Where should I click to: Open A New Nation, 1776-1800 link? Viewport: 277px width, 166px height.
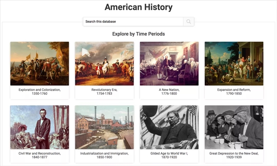(169, 92)
